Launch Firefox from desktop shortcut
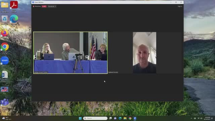 tap(4, 33)
